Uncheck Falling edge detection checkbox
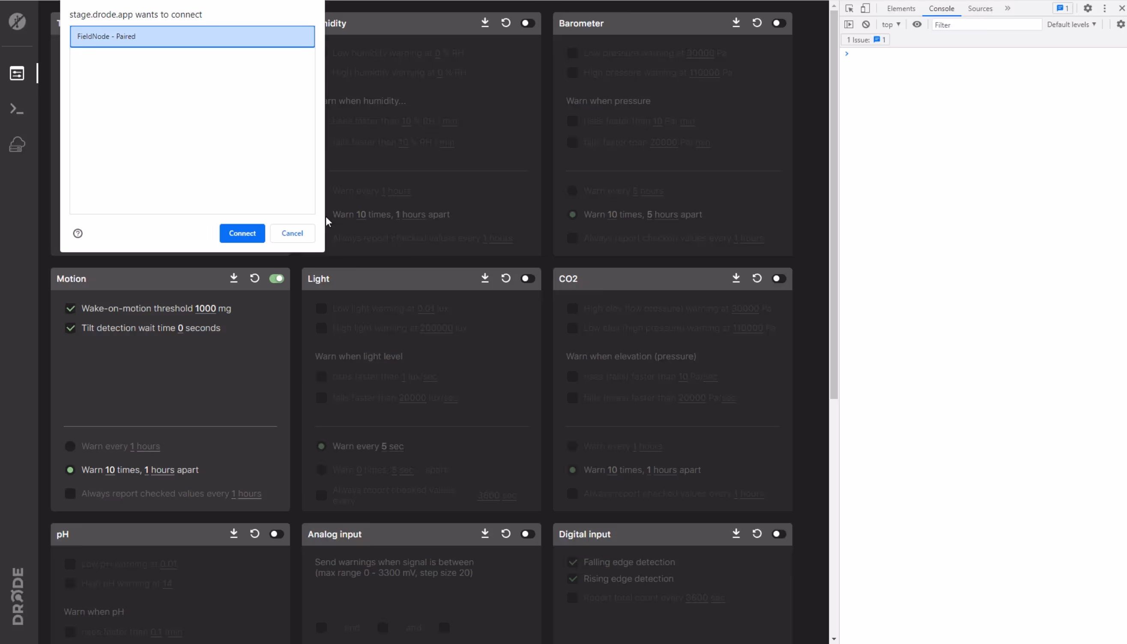1127x644 pixels. [x=573, y=563]
